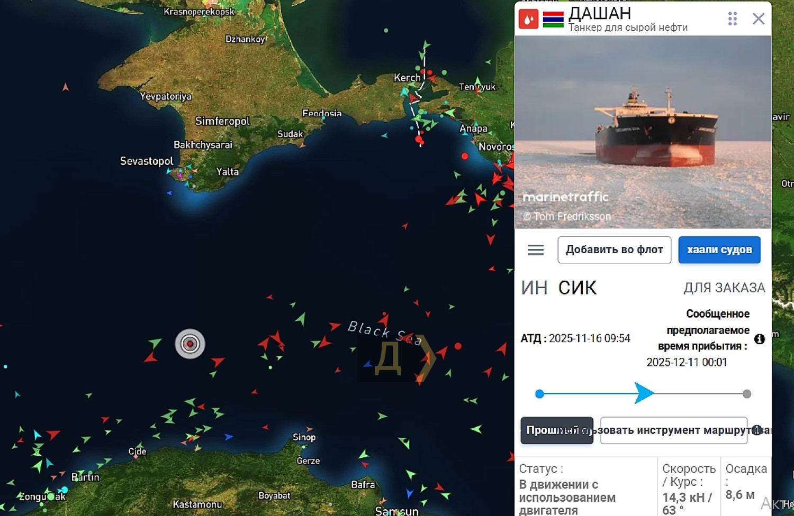The height and width of the screenshot is (516, 794).
Task: Click the red dot marker east of Black Sea label
Action: pyautogui.click(x=458, y=346)
